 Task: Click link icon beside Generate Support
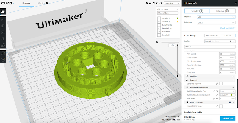coord(217,84)
